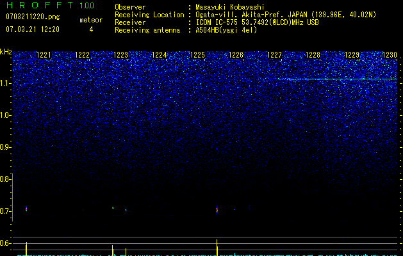Click the meteor count label
Image resolution: width=403 pixels, height=256 pixels.
coord(91,20)
